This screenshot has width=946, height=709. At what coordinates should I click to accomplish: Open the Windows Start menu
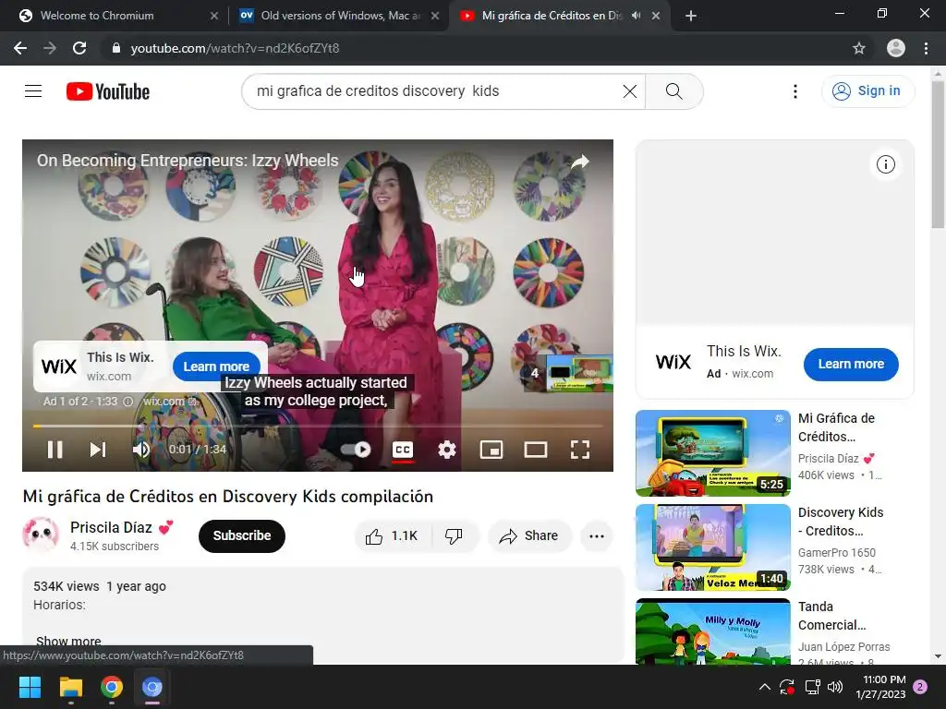point(30,687)
